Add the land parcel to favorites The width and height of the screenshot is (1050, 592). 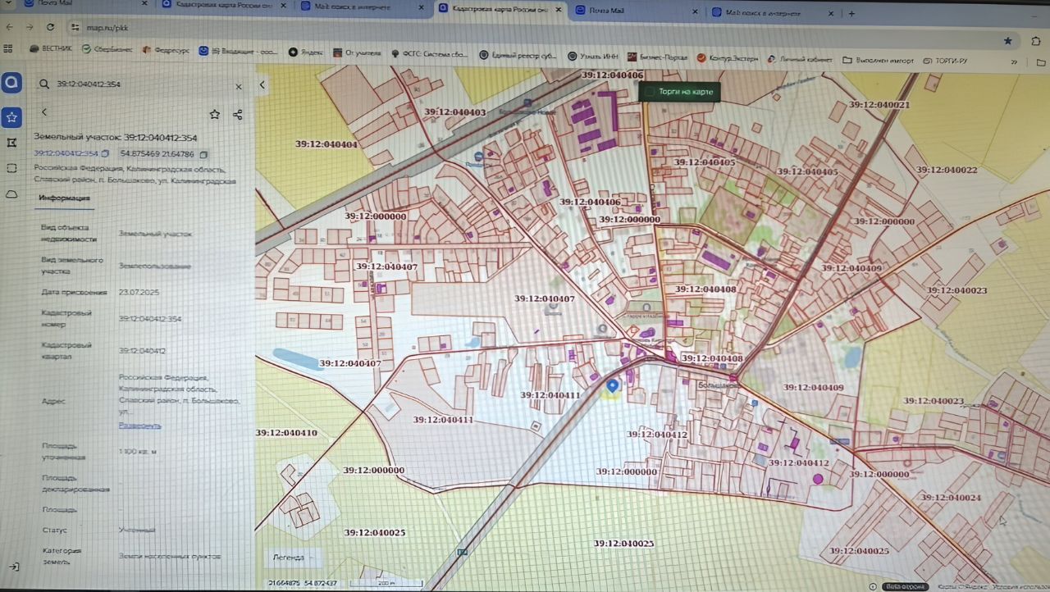214,115
